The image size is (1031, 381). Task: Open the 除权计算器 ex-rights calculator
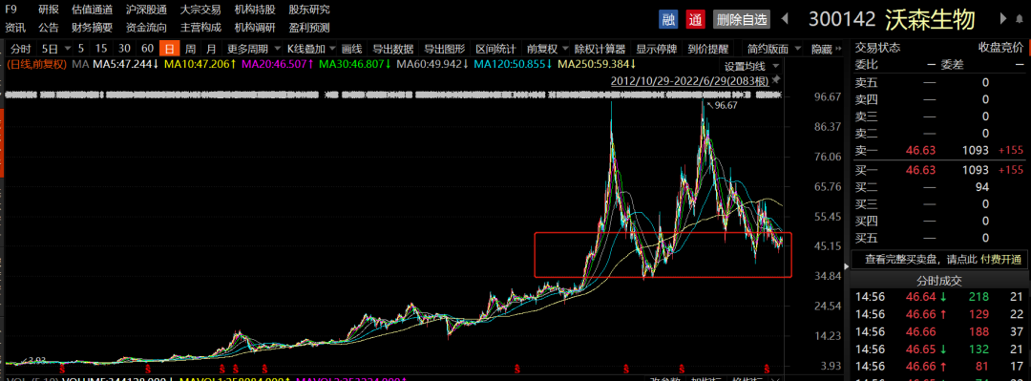tap(600, 49)
